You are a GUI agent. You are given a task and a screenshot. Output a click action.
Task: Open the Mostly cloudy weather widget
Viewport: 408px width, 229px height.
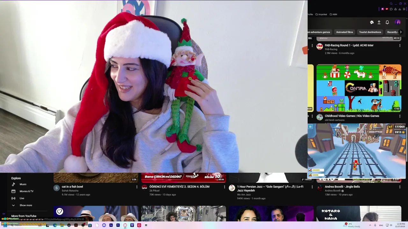(352, 225)
